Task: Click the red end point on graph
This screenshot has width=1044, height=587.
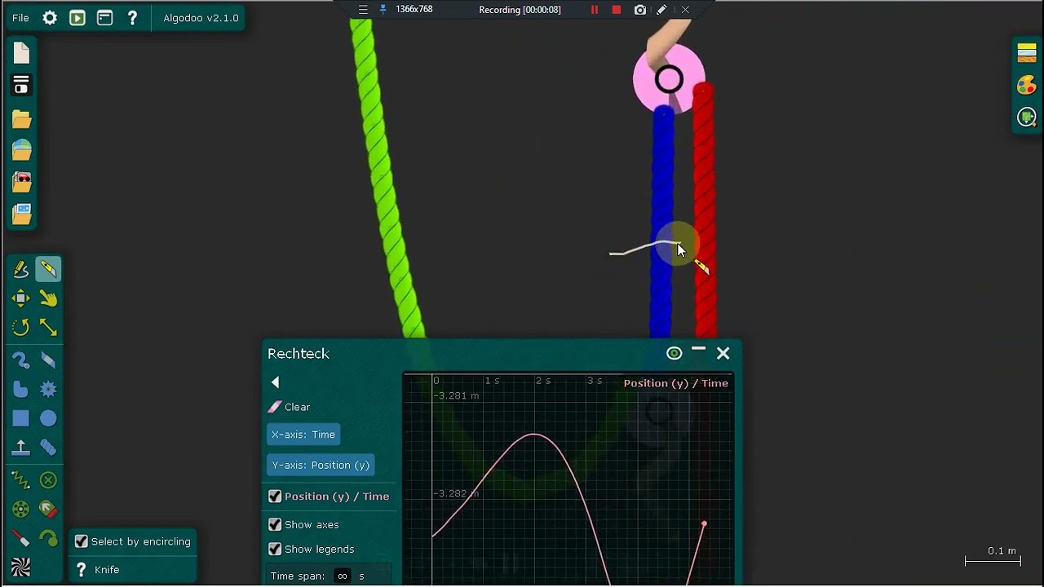Action: [704, 524]
